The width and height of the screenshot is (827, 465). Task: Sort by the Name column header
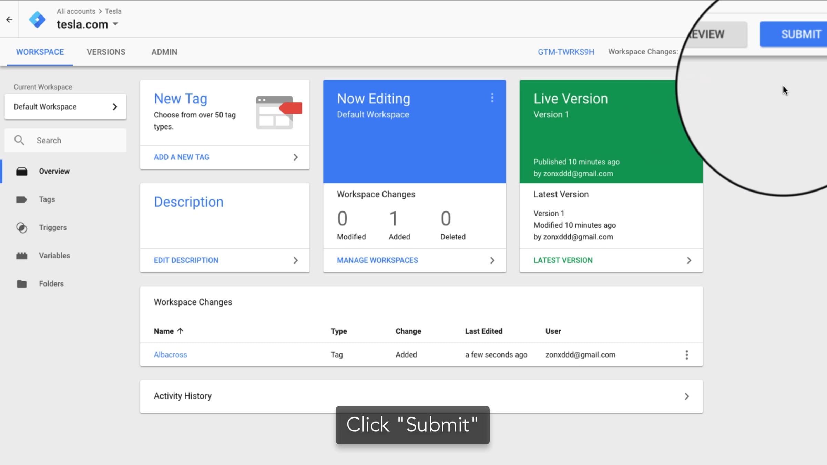click(164, 331)
